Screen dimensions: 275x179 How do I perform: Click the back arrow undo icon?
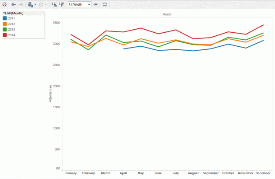click(14, 4)
